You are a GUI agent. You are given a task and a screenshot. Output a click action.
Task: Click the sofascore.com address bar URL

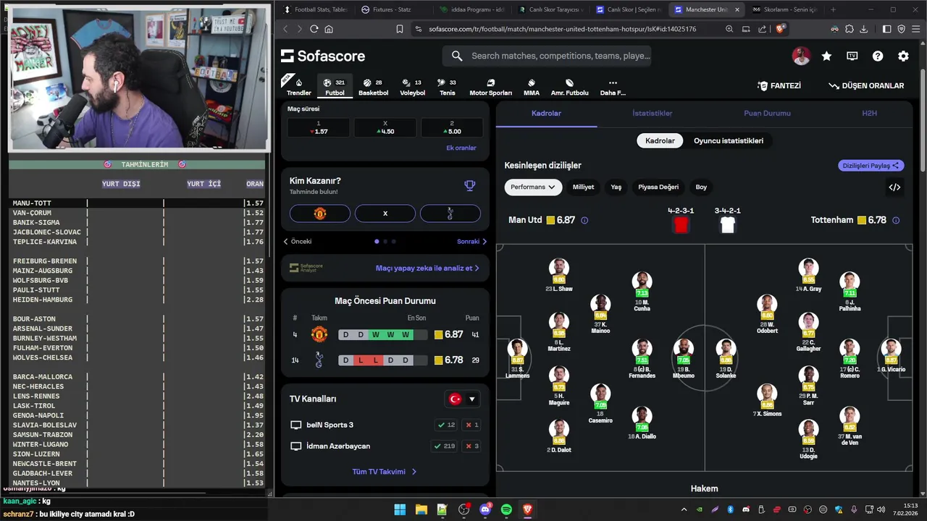(x=562, y=29)
